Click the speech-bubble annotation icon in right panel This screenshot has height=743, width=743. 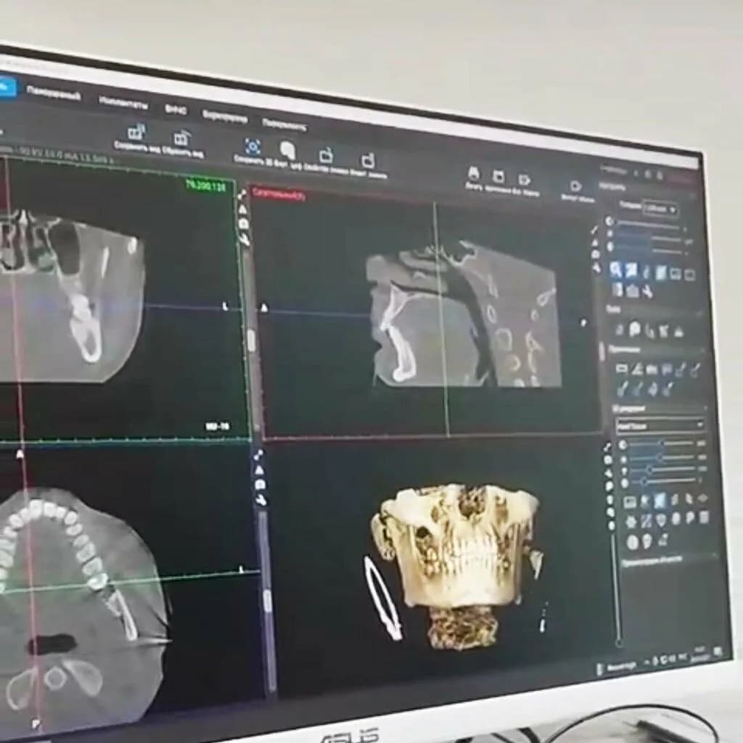click(x=666, y=369)
